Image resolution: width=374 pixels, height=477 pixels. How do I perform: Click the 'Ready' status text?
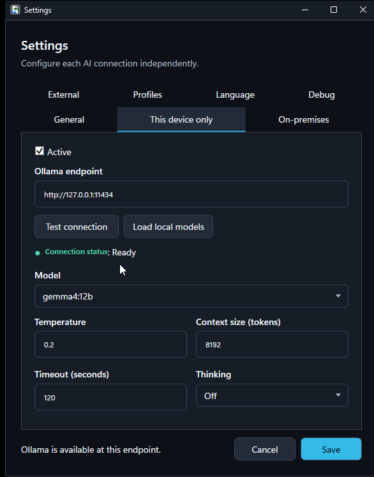tap(124, 252)
